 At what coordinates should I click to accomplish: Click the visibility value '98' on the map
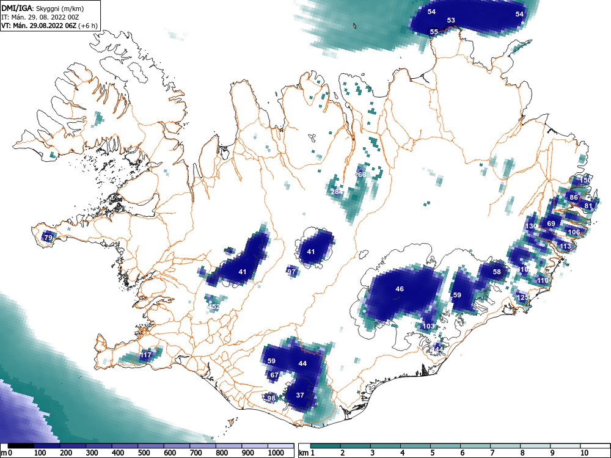[x=271, y=398]
